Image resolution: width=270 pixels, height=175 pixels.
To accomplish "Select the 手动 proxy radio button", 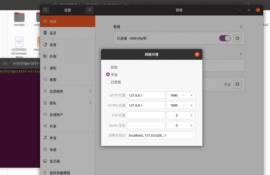I will click(108, 74).
